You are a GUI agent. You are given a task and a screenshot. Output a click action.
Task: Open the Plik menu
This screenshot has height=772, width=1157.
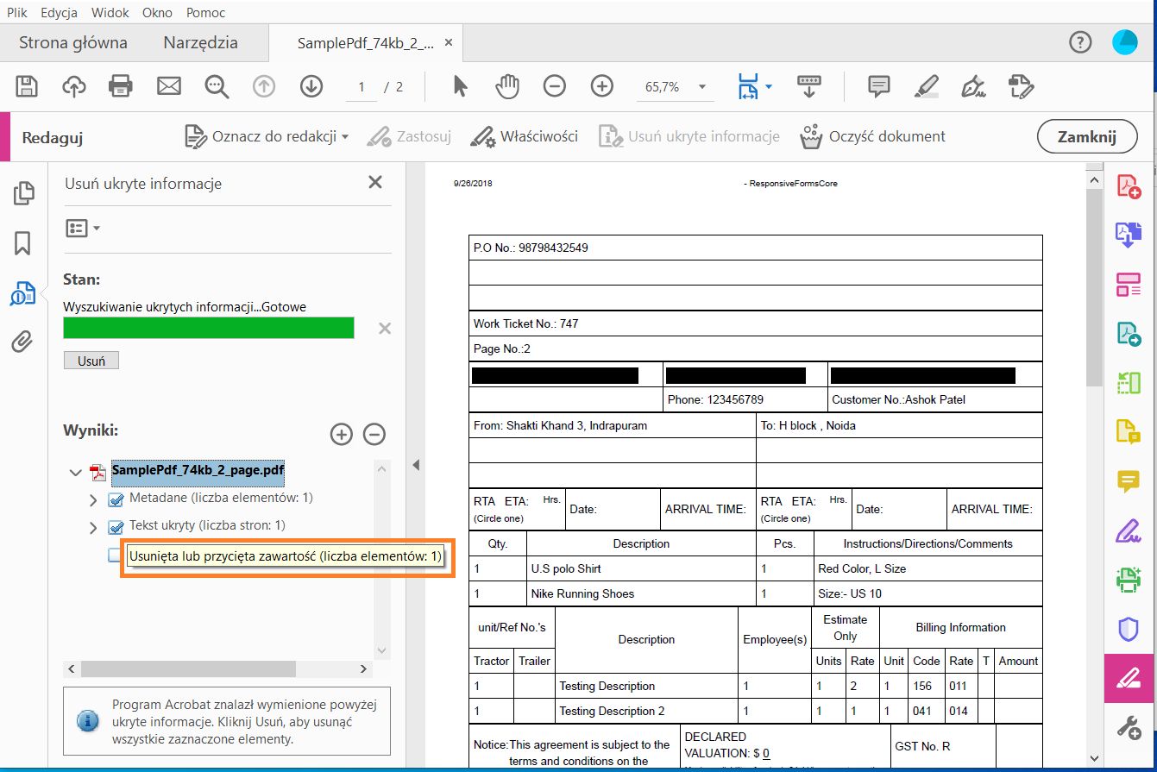click(17, 12)
